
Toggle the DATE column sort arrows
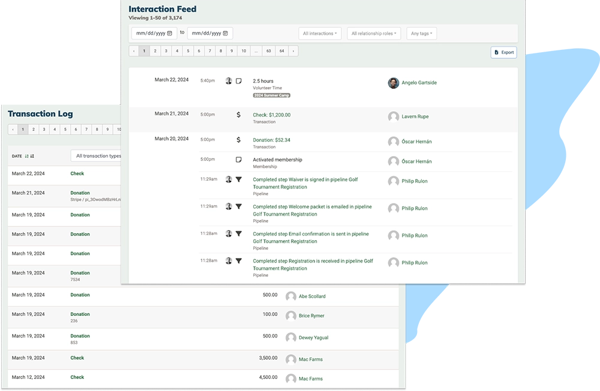(x=28, y=155)
